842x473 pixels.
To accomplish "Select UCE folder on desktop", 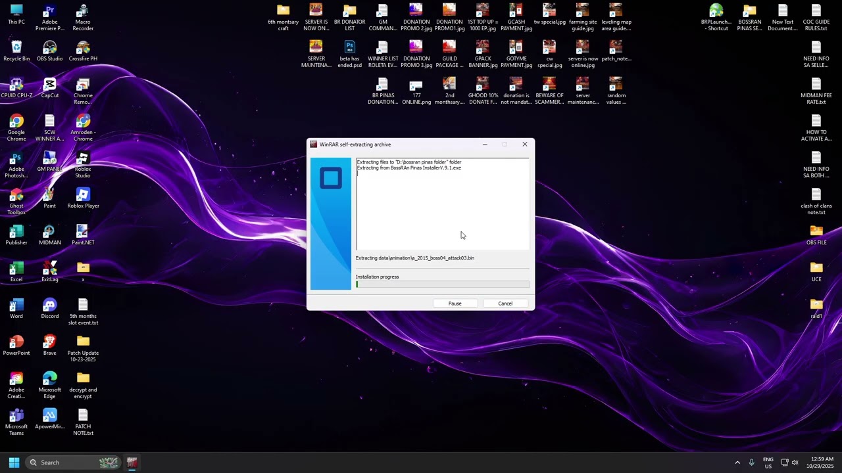I will (816, 272).
